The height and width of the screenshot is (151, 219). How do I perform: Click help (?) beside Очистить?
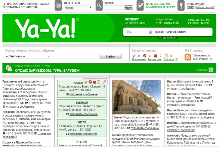[x=176, y=59]
